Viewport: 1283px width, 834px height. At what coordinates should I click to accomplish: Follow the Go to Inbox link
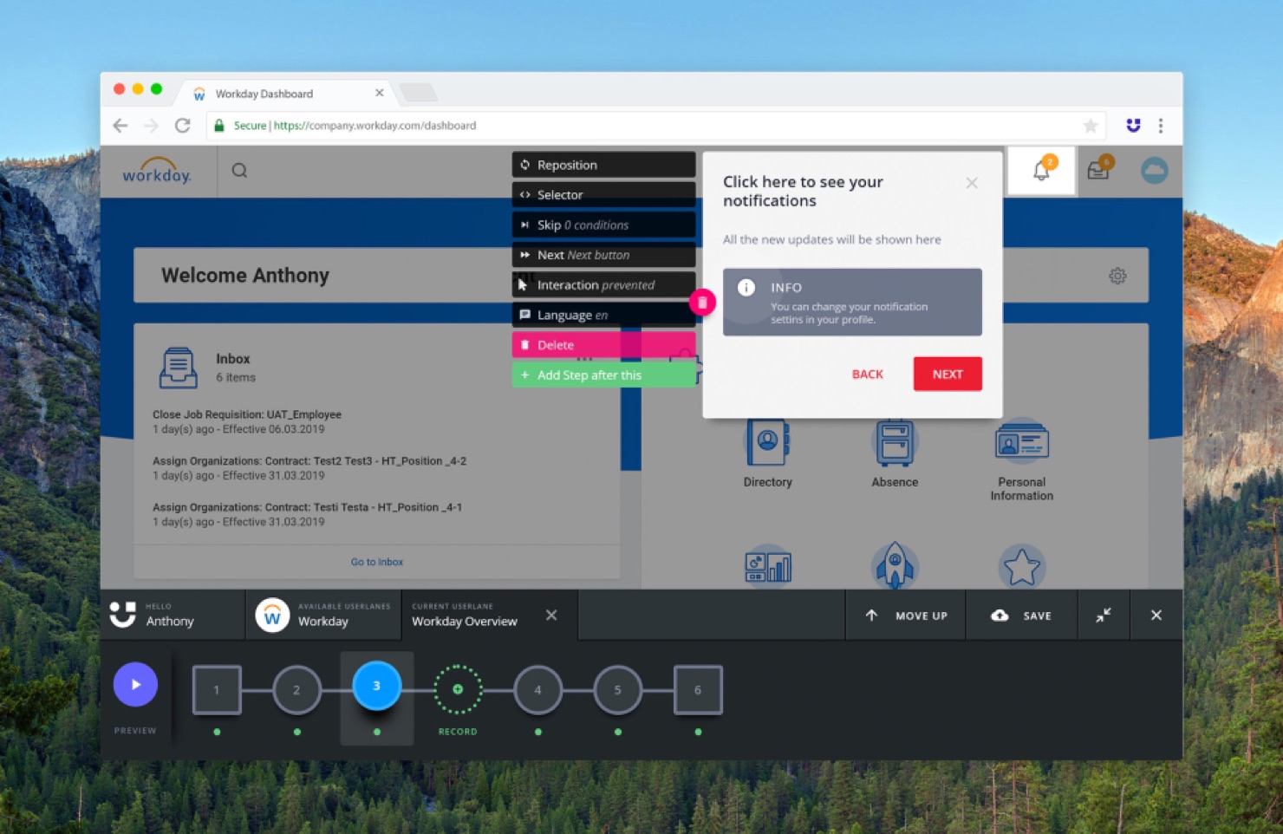[377, 562]
